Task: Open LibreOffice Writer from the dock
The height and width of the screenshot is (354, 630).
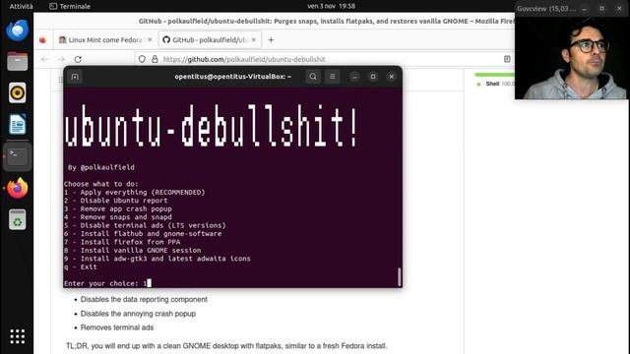Action: pos(18,125)
